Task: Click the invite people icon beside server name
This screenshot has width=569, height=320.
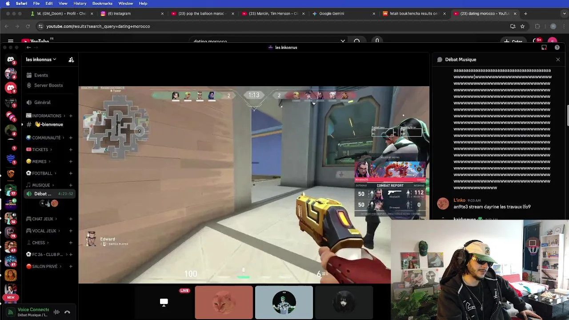Action: (x=71, y=60)
